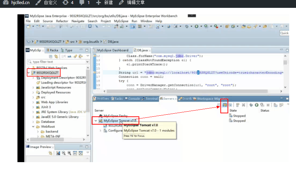Image resolution: width=296 pixels, height=171 pixels.
Task: Click the Servers view red X remove icon
Action: click(244, 105)
